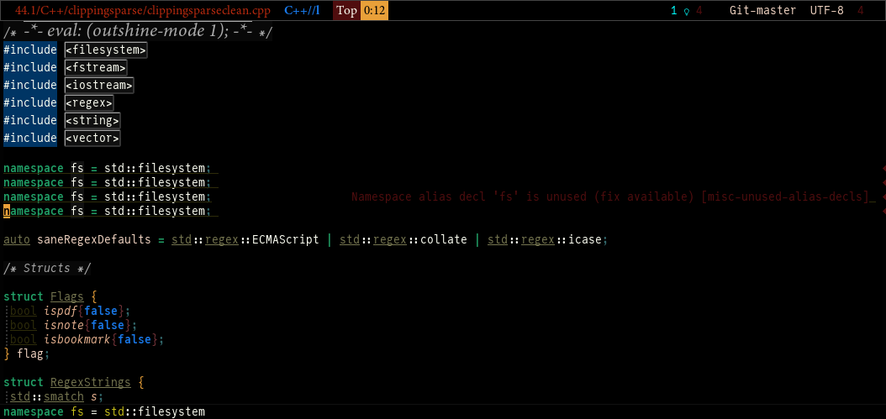The height and width of the screenshot is (419, 886).
Task: Click the outshine-mode eval comment line
Action: pos(138,32)
